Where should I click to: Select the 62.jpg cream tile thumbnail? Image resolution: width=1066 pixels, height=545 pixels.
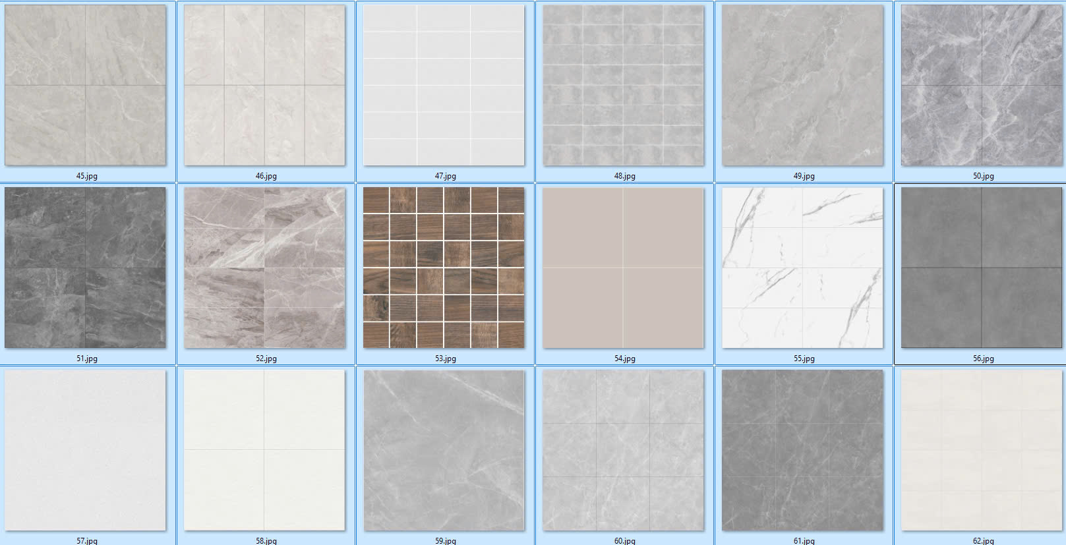click(x=982, y=450)
